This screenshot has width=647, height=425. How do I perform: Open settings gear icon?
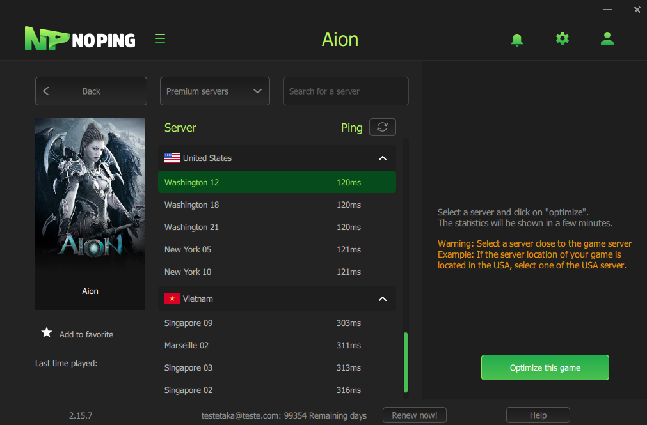(562, 39)
